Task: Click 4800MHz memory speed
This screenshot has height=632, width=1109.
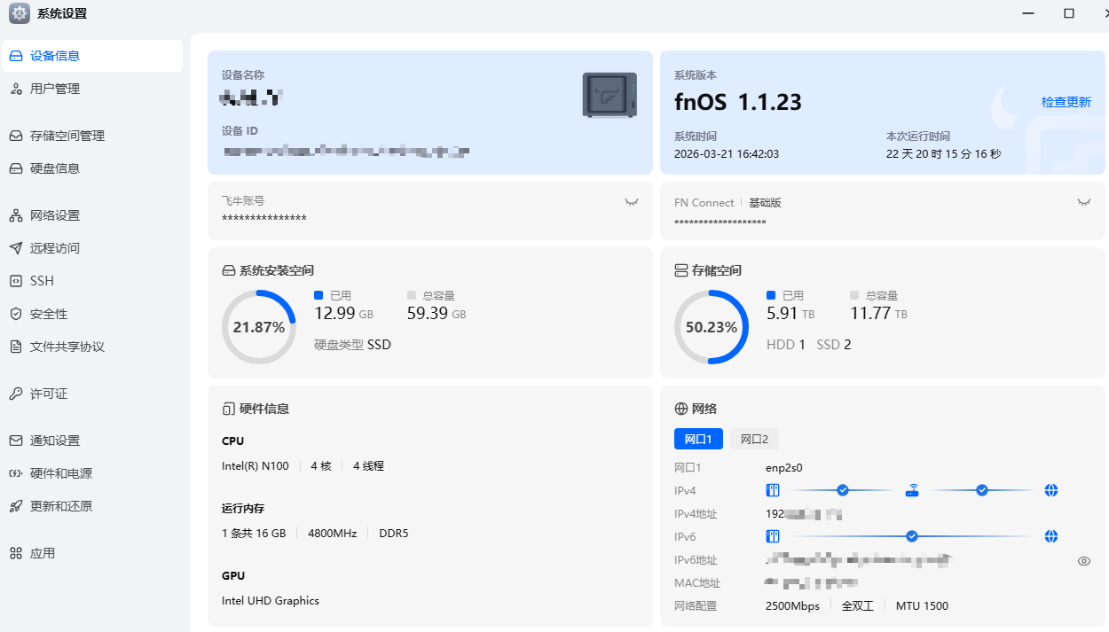Action: click(333, 534)
